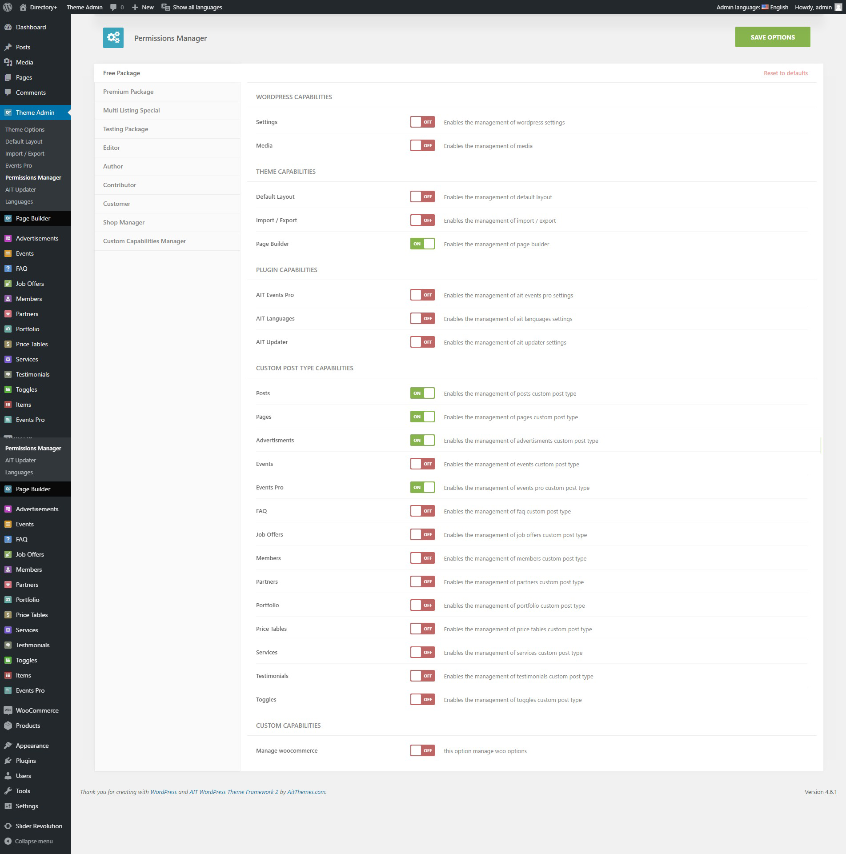Click the Show all languages translate icon
Viewport: 846px width, 854px height.
[x=166, y=7]
